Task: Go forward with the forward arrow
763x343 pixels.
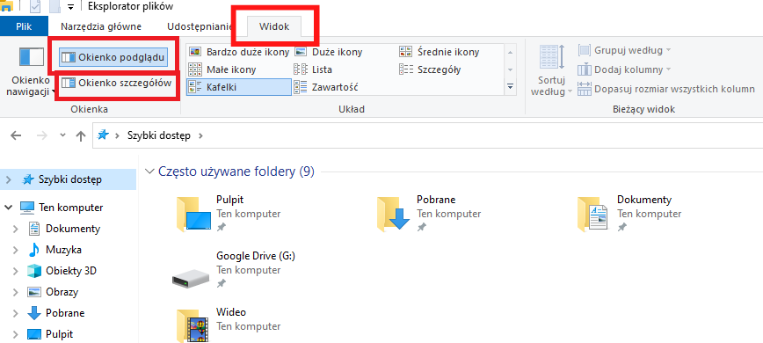Action: [42, 135]
